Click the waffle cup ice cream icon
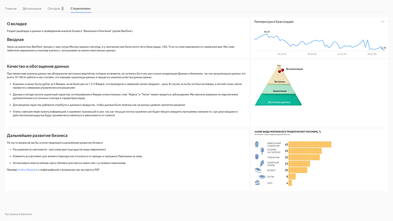This screenshot has width=393, height=221. tap(257, 144)
